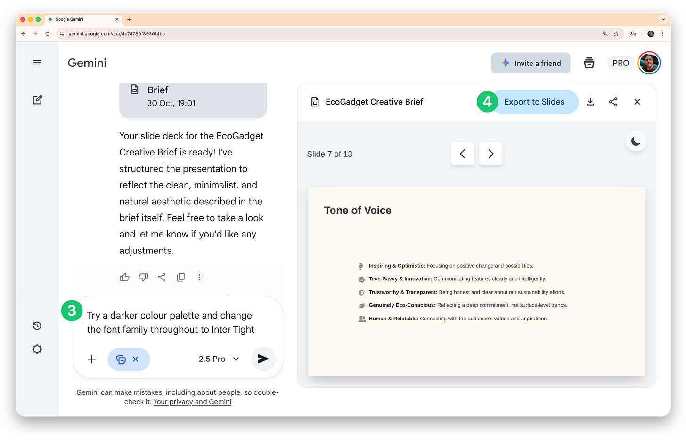Click the Slide 7 of 13 indicator
The width and height of the screenshot is (686, 441).
pos(329,154)
